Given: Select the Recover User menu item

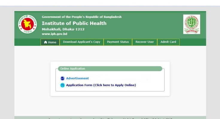Looking at the screenshot, I should (145, 42).
